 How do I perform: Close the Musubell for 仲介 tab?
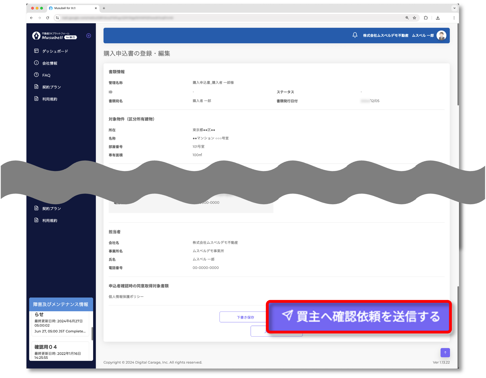pyautogui.click(x=96, y=8)
